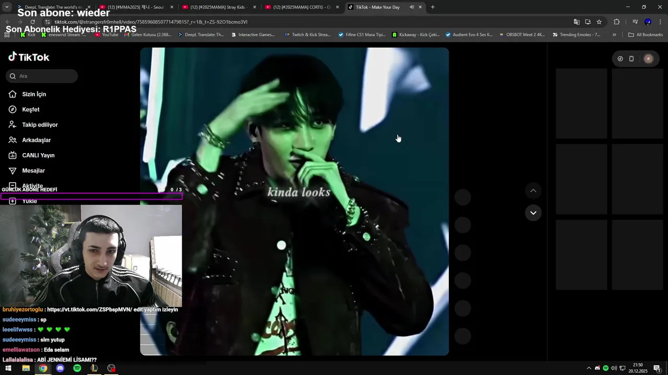Open the Sizin İçin feed
668x375 pixels.
click(x=34, y=94)
